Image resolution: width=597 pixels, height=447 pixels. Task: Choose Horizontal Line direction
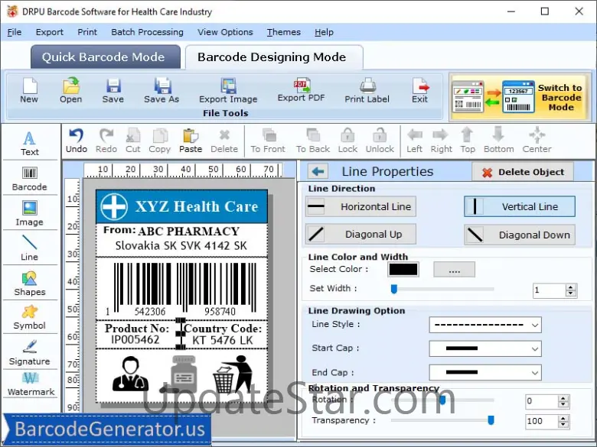tap(360, 207)
